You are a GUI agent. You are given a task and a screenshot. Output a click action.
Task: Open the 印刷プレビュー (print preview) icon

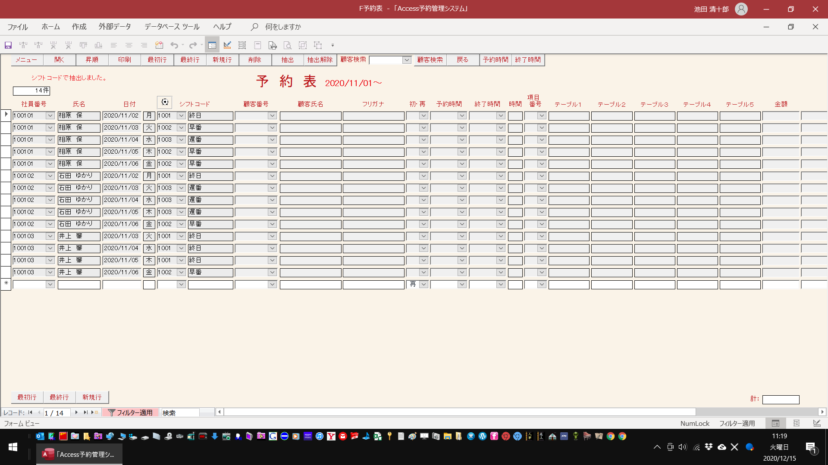tap(287, 45)
